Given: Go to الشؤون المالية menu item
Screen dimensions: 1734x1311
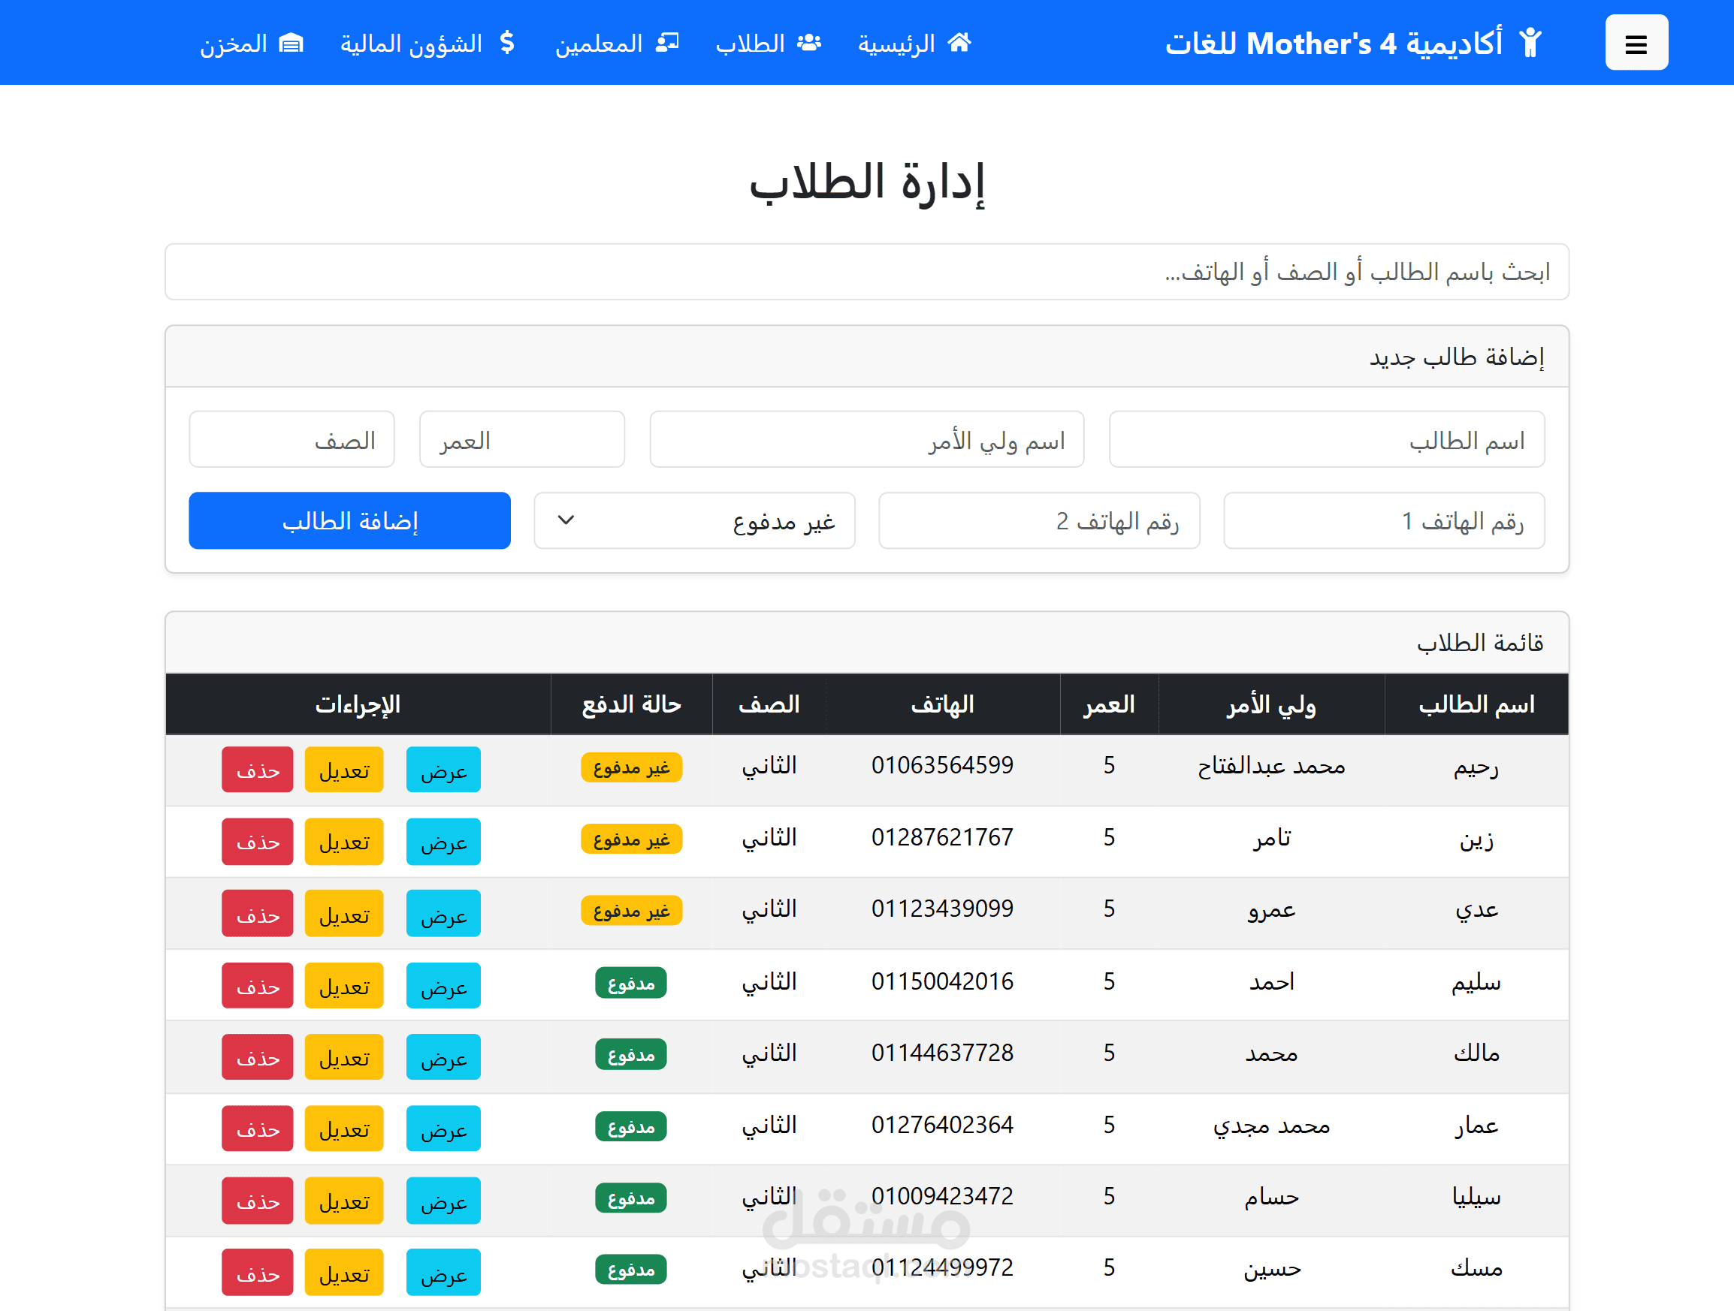Looking at the screenshot, I should (411, 43).
